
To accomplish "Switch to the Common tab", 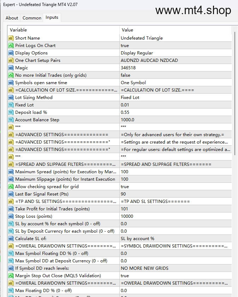I will coord(32,18).
